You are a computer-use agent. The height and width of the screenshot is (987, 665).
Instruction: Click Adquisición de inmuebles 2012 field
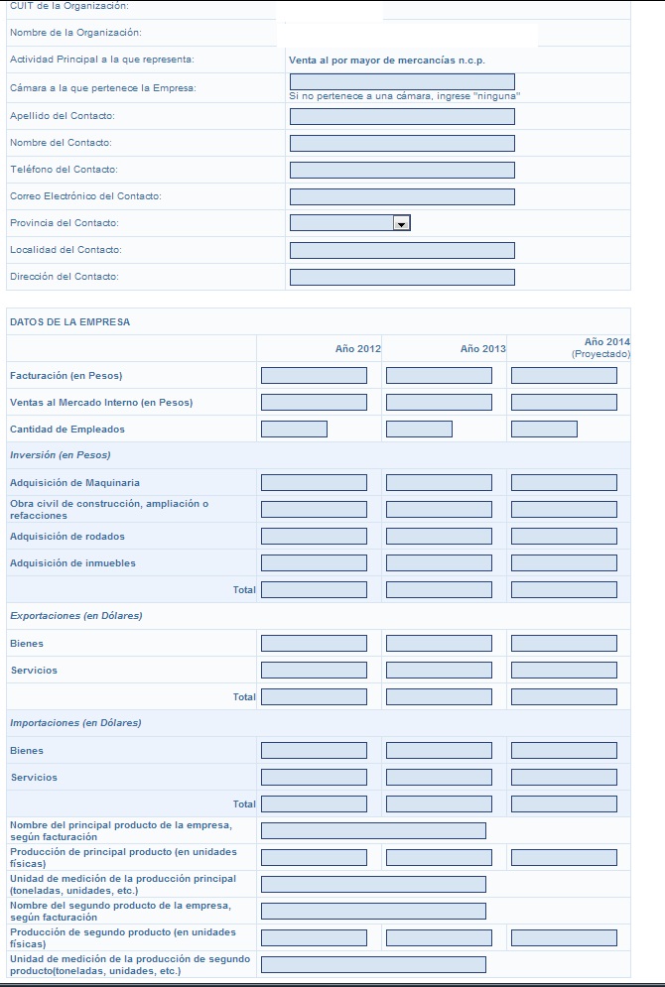point(315,562)
